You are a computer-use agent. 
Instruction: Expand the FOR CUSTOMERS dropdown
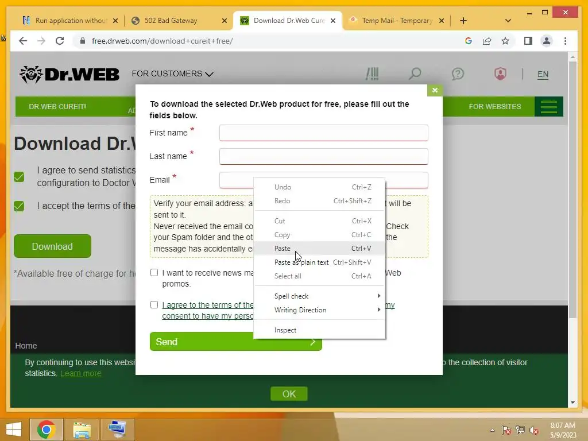[172, 74]
